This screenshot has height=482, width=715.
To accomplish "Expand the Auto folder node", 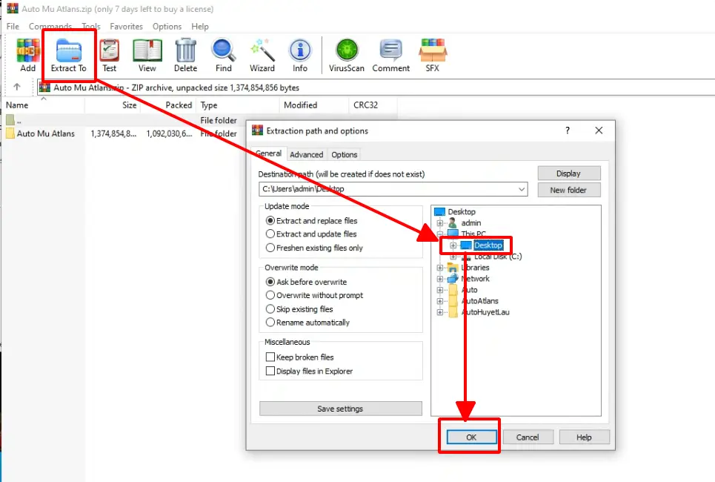I will click(x=440, y=290).
